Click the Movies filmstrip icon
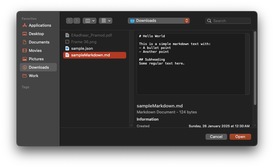The image size is (274, 168). pos(25,50)
